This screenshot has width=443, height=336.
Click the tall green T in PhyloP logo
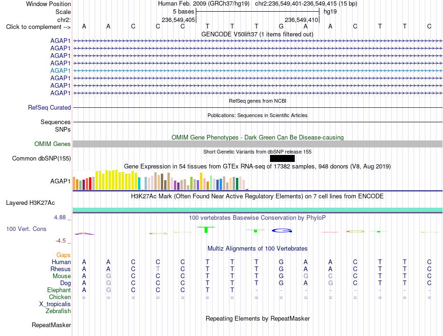206,230
